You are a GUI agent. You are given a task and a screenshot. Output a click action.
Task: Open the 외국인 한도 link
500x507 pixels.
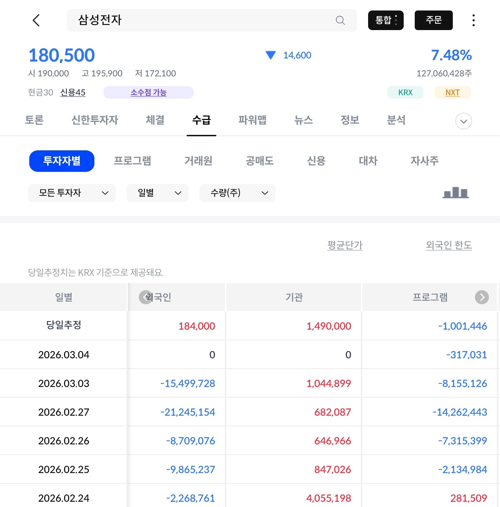tap(448, 245)
